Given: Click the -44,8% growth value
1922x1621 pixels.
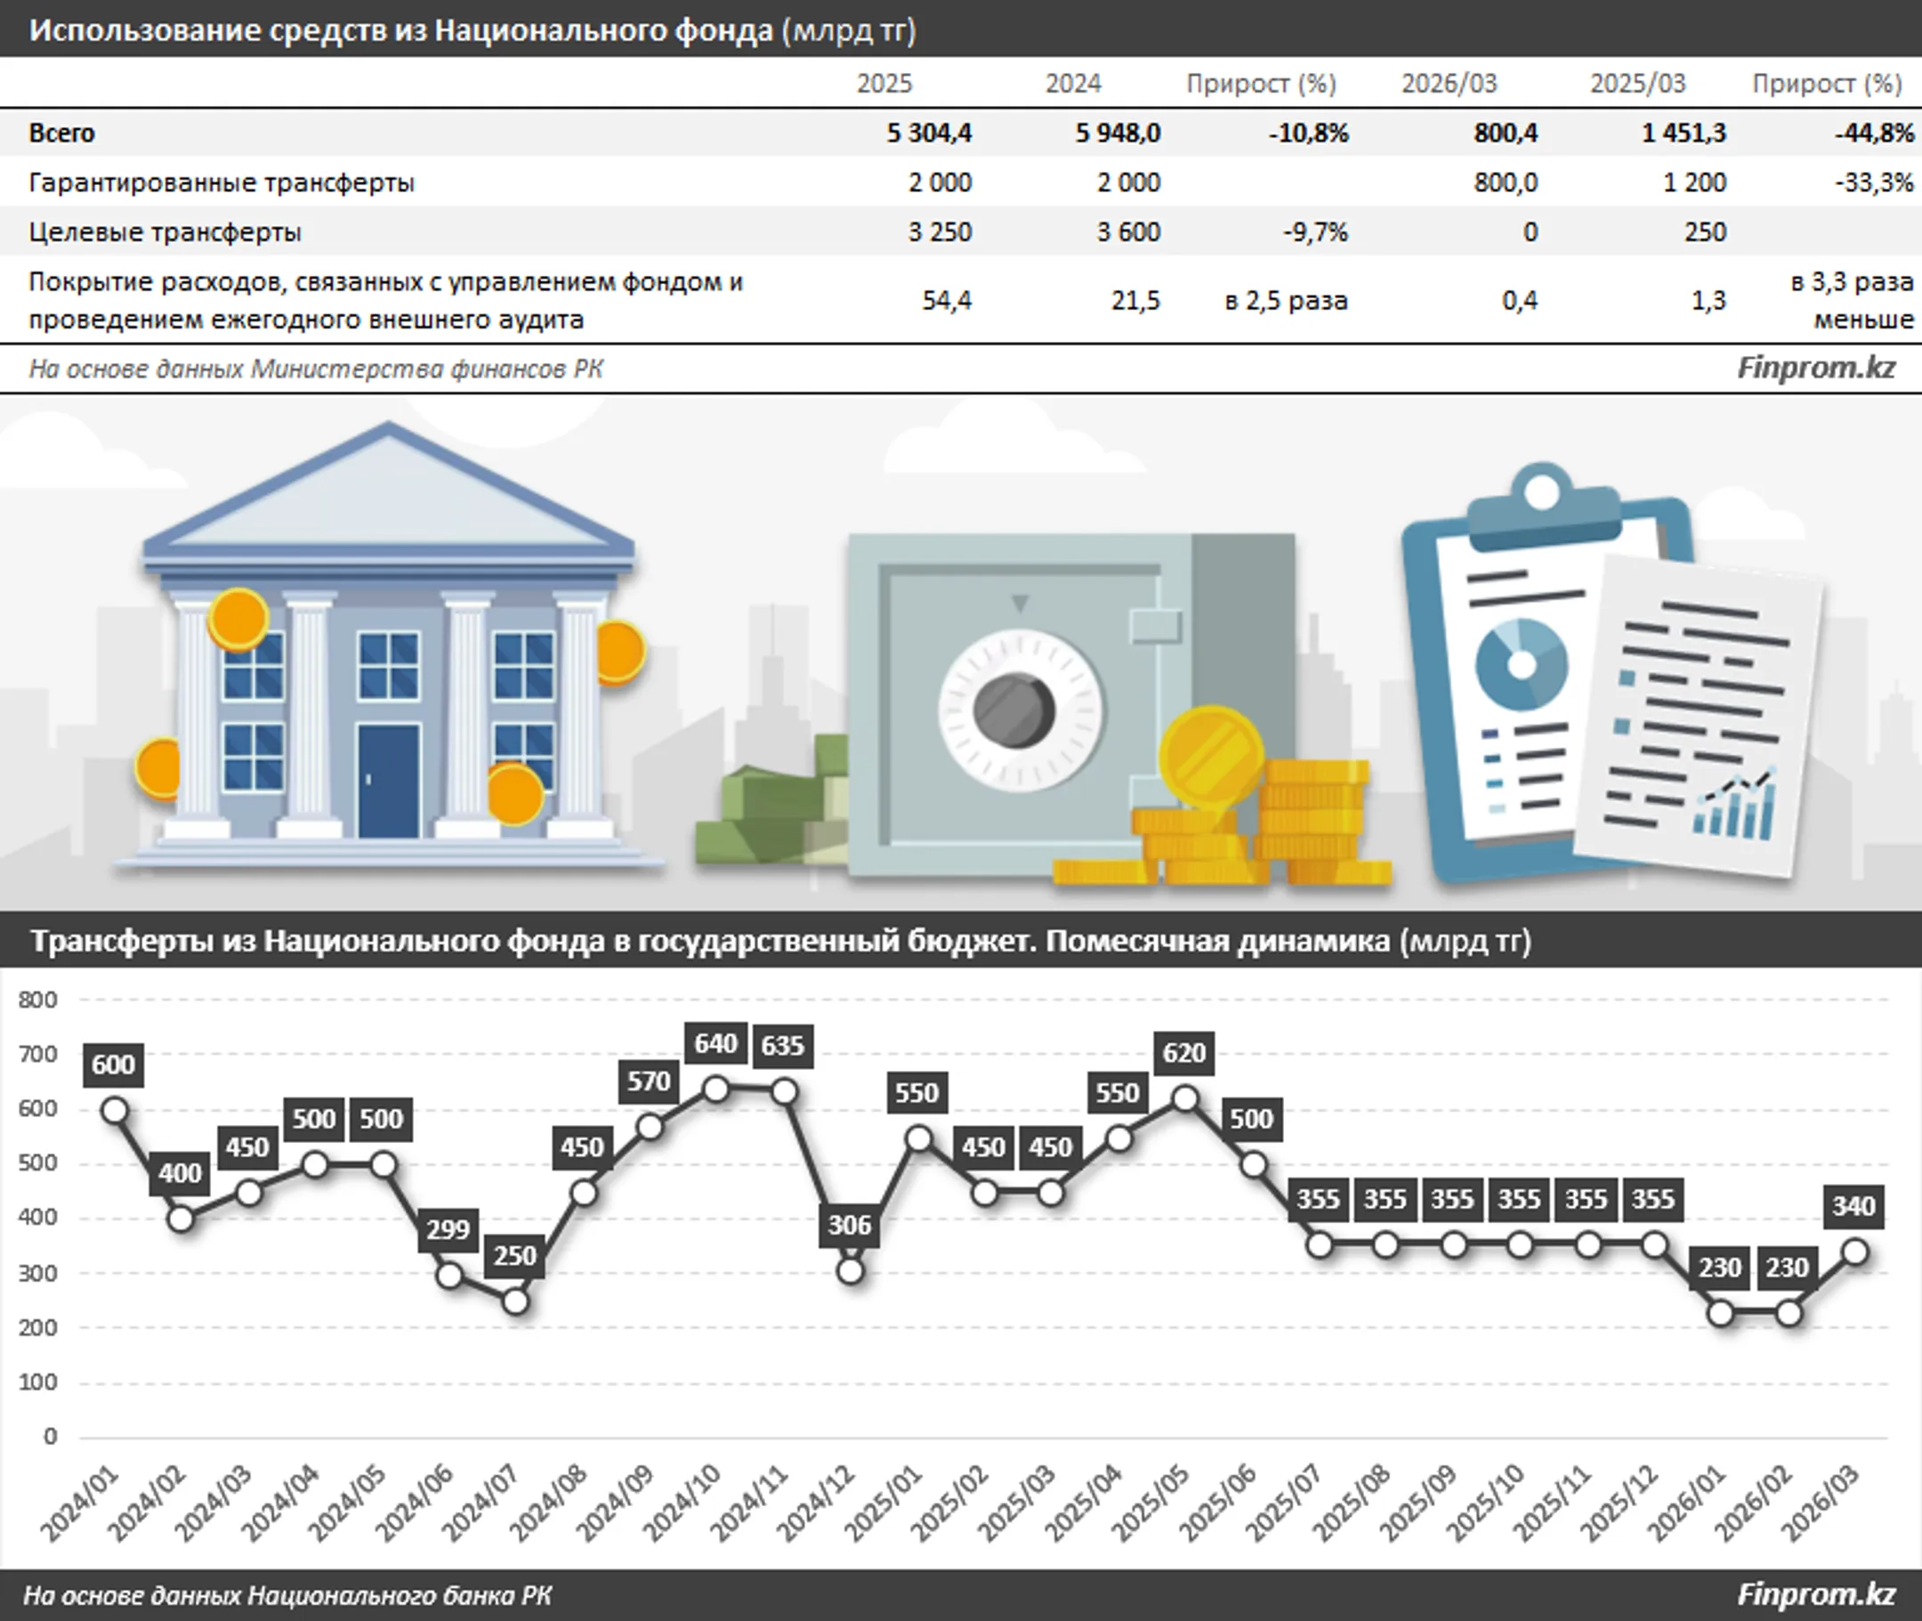Looking at the screenshot, I should pyautogui.click(x=1874, y=134).
